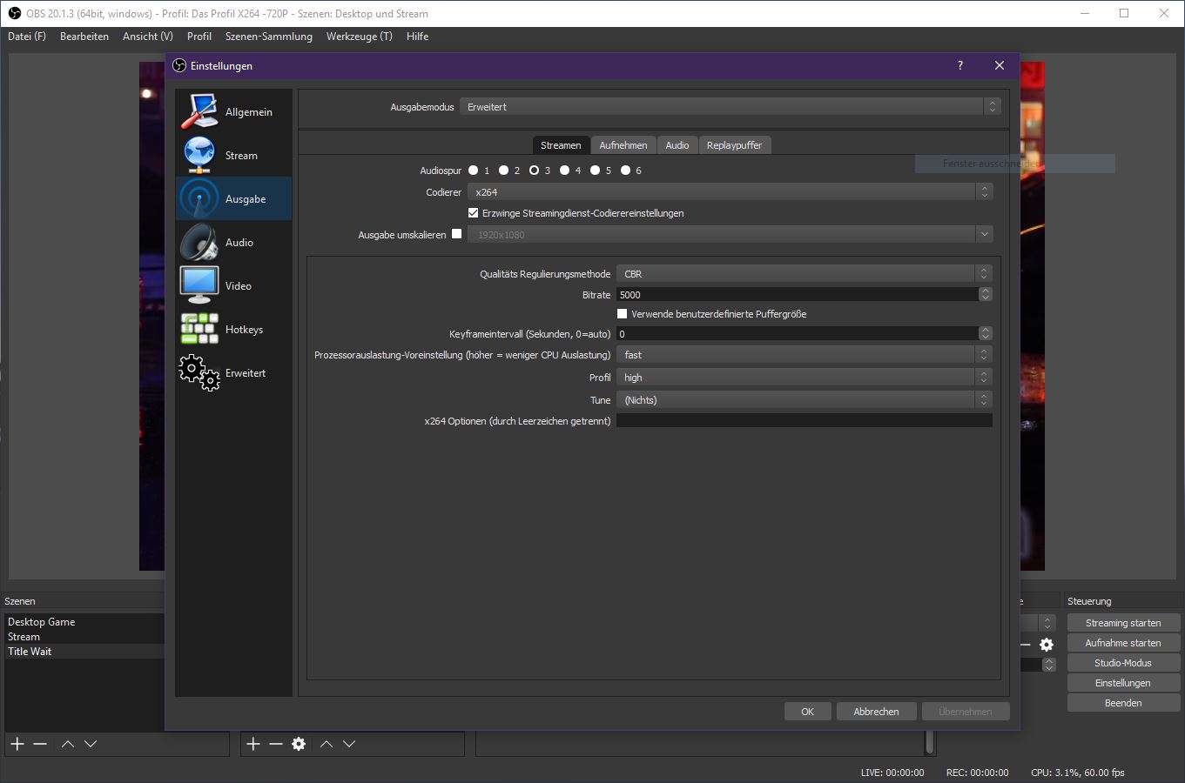Toggle Erzwinge Streamingdienst-Codierereinstellungen checkbox
The image size is (1185, 783).
click(x=474, y=212)
